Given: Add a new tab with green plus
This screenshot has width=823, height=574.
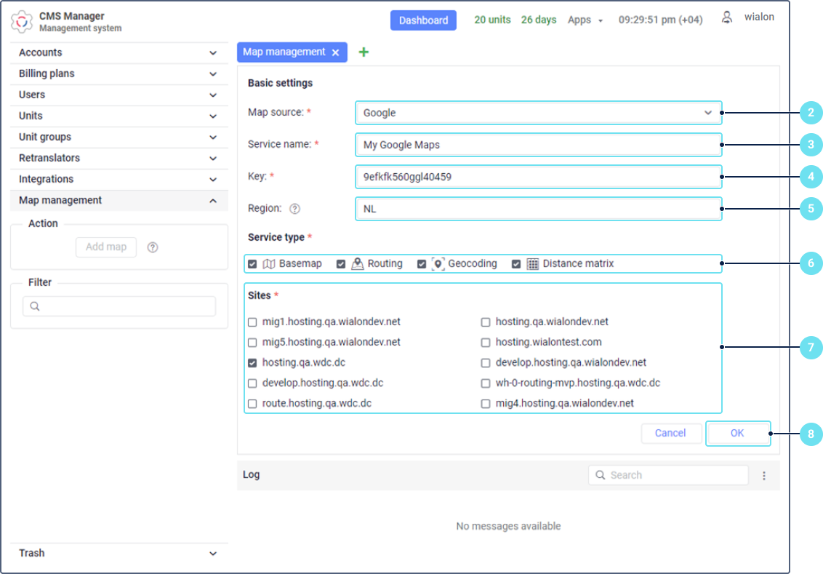Looking at the screenshot, I should 364,52.
